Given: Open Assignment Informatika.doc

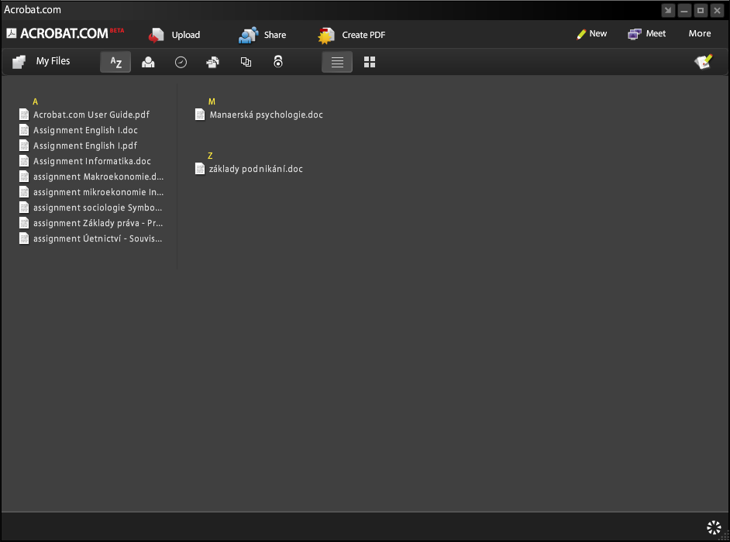Looking at the screenshot, I should click(91, 161).
